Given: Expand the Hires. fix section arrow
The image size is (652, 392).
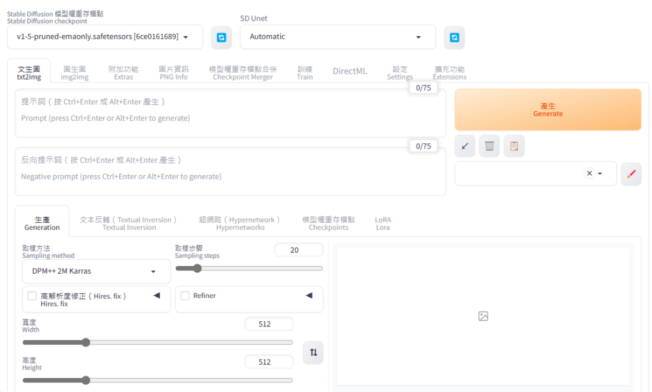Looking at the screenshot, I should 157,296.
